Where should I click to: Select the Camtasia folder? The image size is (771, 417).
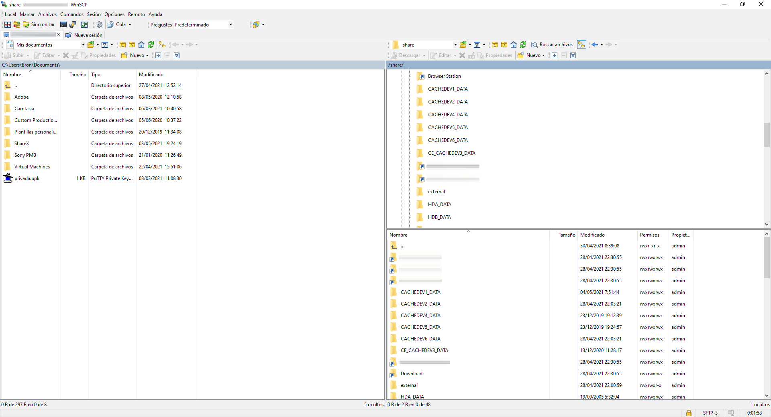pos(24,109)
